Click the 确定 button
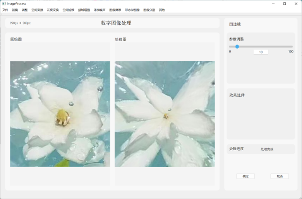 tap(245, 176)
